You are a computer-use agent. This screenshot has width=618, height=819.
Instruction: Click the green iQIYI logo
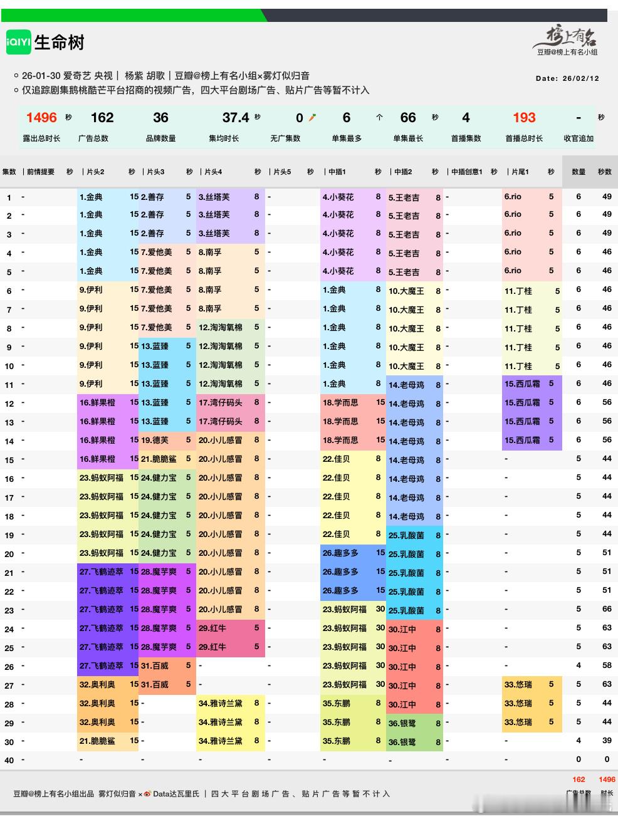pos(18,42)
